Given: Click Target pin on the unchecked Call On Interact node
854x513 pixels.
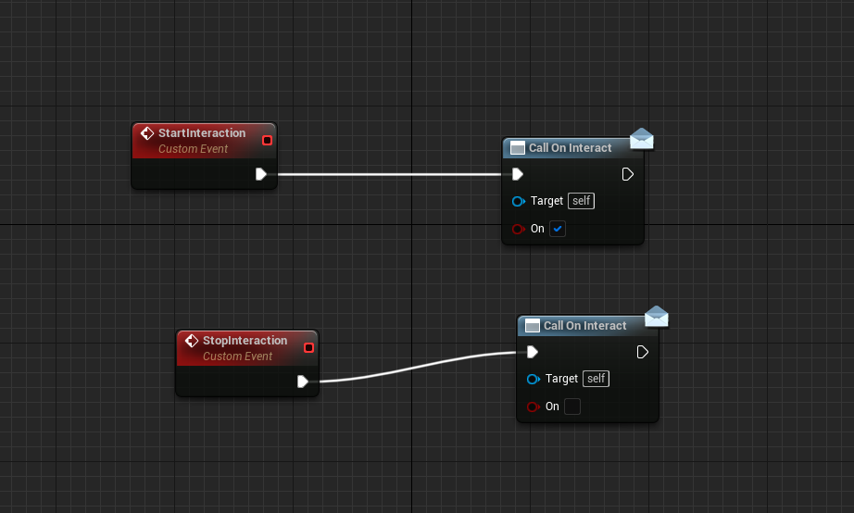Looking at the screenshot, I should pyautogui.click(x=534, y=379).
